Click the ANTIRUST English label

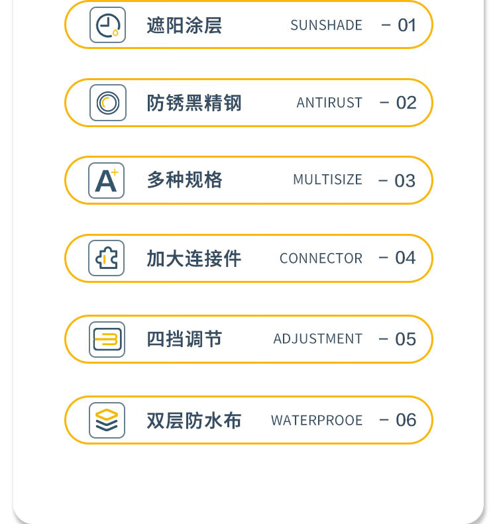[x=329, y=103]
